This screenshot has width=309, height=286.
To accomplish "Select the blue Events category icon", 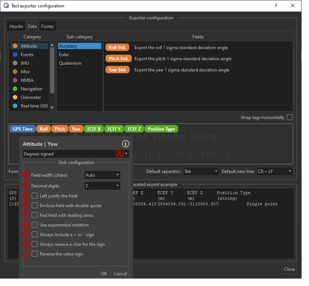I will tap(15, 55).
